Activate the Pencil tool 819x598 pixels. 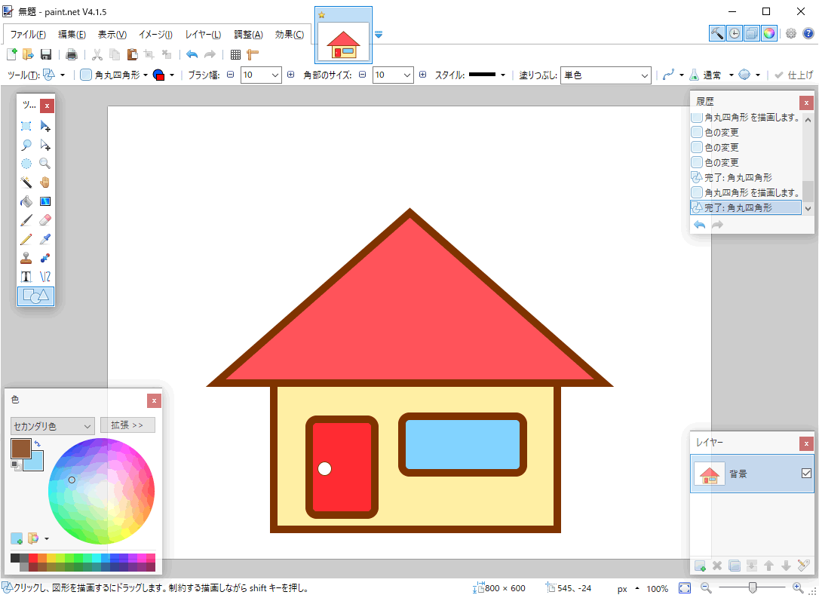pyautogui.click(x=26, y=239)
